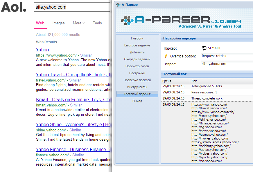The image size is (253, 172).
Task: Open Проверка проксей menu item
Action: [137, 80]
